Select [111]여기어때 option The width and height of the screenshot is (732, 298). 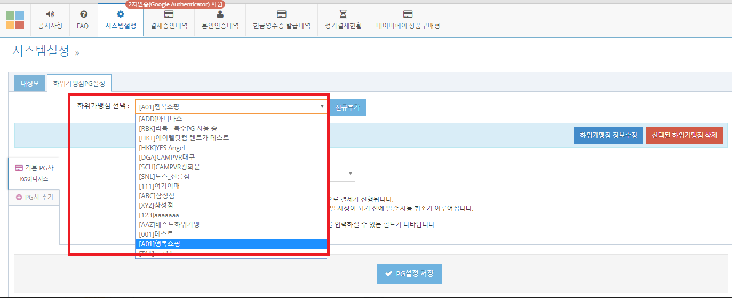tap(230, 186)
